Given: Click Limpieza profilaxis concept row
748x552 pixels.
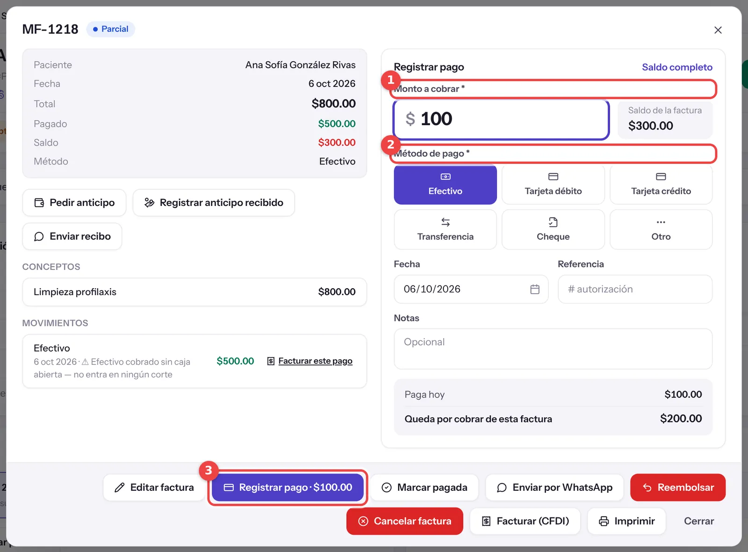Looking at the screenshot, I should point(194,292).
